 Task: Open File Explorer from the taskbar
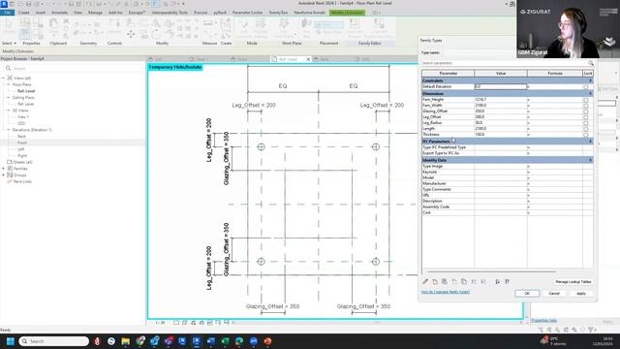[x=126, y=341]
